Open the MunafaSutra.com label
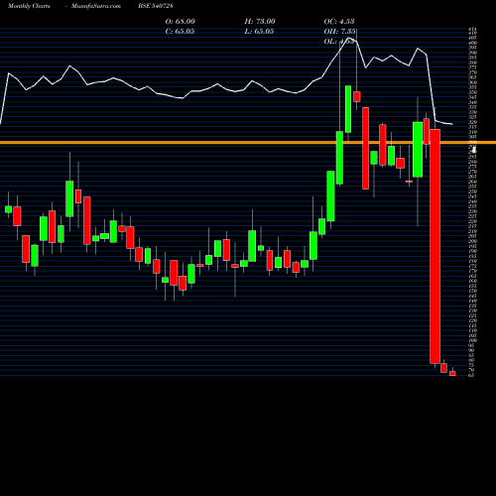 [x=96, y=6]
